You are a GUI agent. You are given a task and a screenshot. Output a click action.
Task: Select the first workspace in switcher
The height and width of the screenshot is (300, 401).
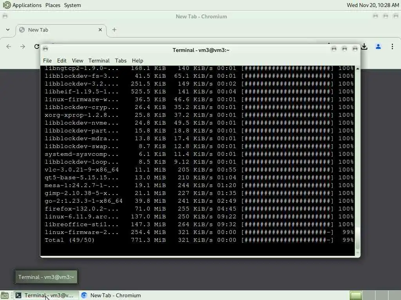tap(356, 295)
